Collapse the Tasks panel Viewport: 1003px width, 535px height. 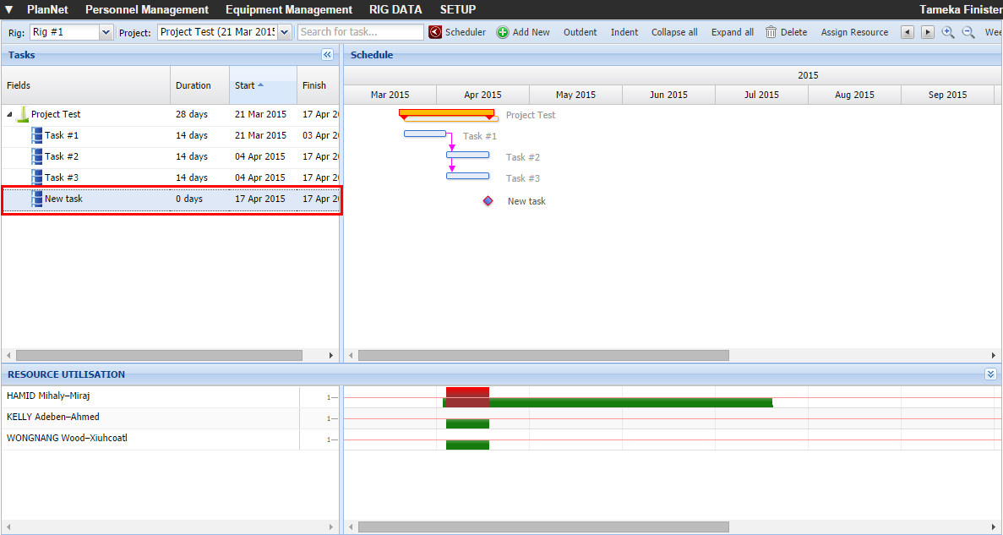[x=328, y=55]
